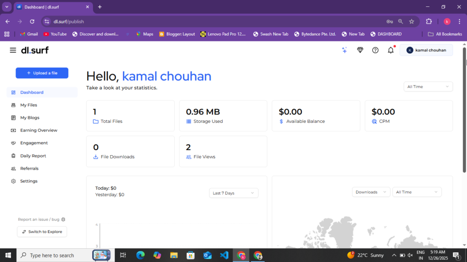Viewport: 467px width, 262px height.
Task: Open the Dashboard sidebar section
Action: pyautogui.click(x=31, y=92)
